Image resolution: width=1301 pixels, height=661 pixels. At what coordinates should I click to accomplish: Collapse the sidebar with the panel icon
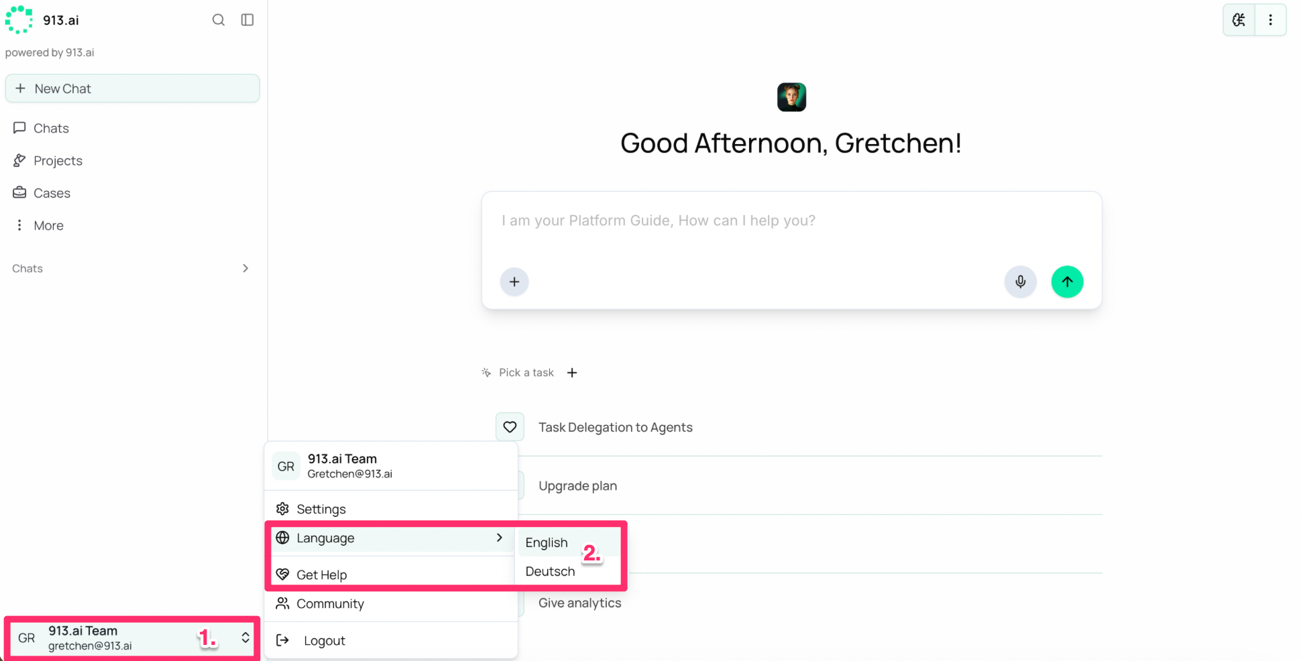247,20
